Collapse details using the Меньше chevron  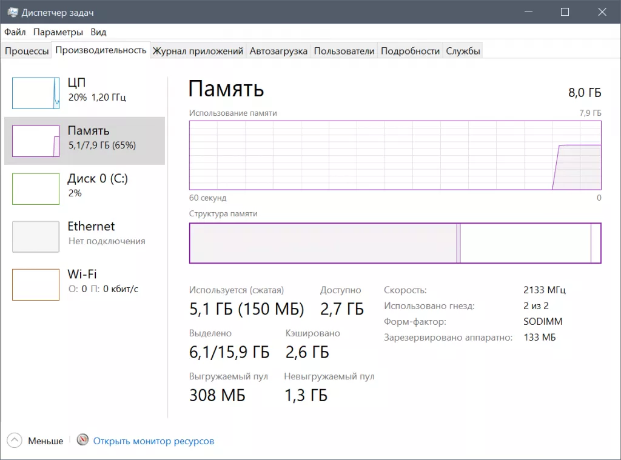[x=15, y=441]
